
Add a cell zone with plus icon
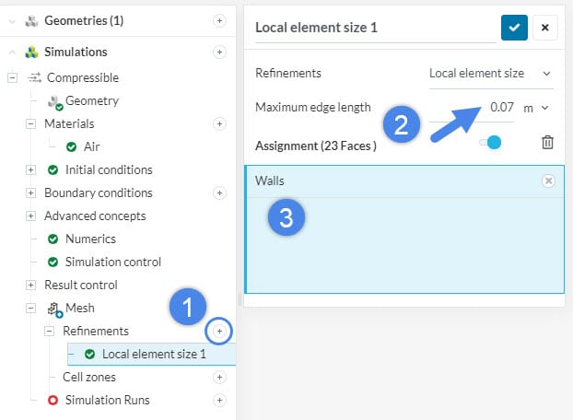[219, 378]
